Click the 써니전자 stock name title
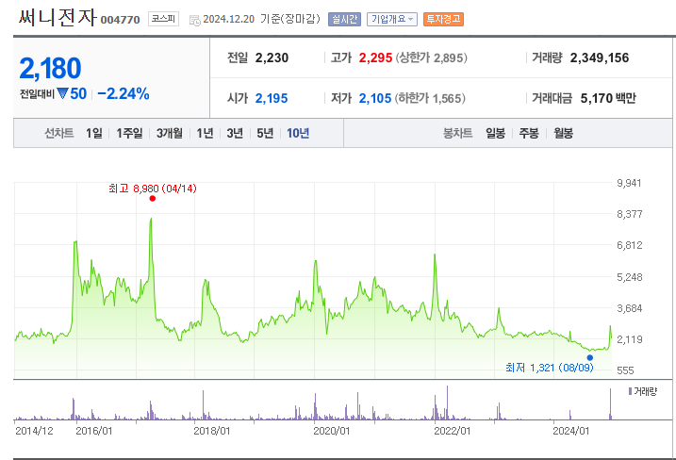Screen dimensions: 676x460 pos(57,17)
